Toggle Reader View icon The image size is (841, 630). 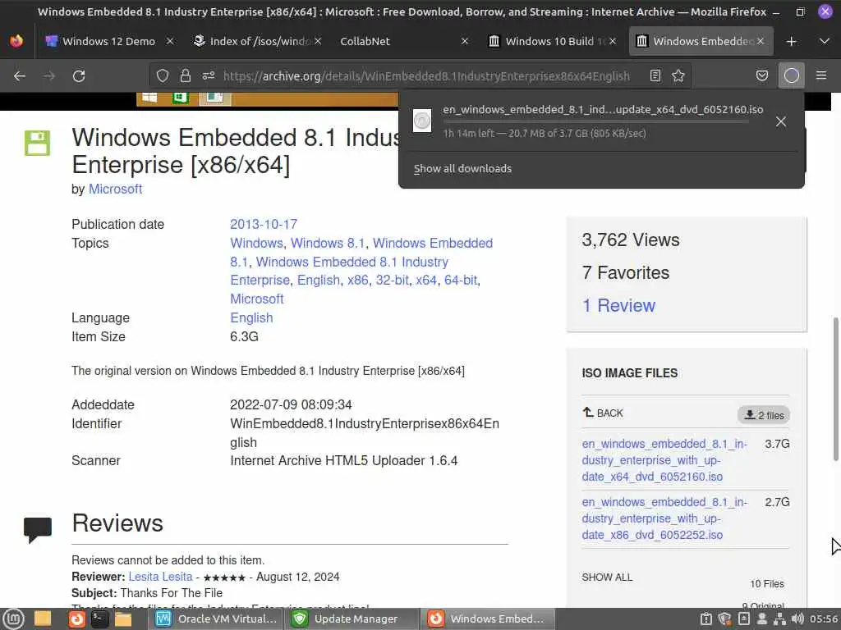click(x=655, y=76)
